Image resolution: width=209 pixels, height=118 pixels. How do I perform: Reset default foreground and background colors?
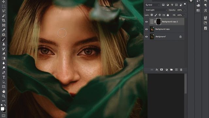pyautogui.click(x=2, y=105)
